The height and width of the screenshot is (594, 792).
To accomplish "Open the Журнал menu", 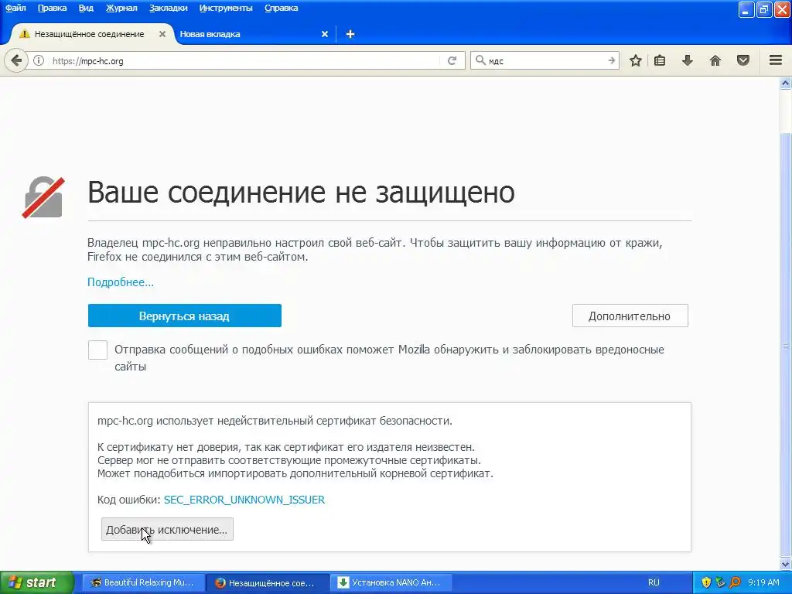I will 121,8.
